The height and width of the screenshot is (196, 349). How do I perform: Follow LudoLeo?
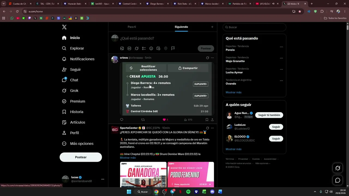coord(276,127)
